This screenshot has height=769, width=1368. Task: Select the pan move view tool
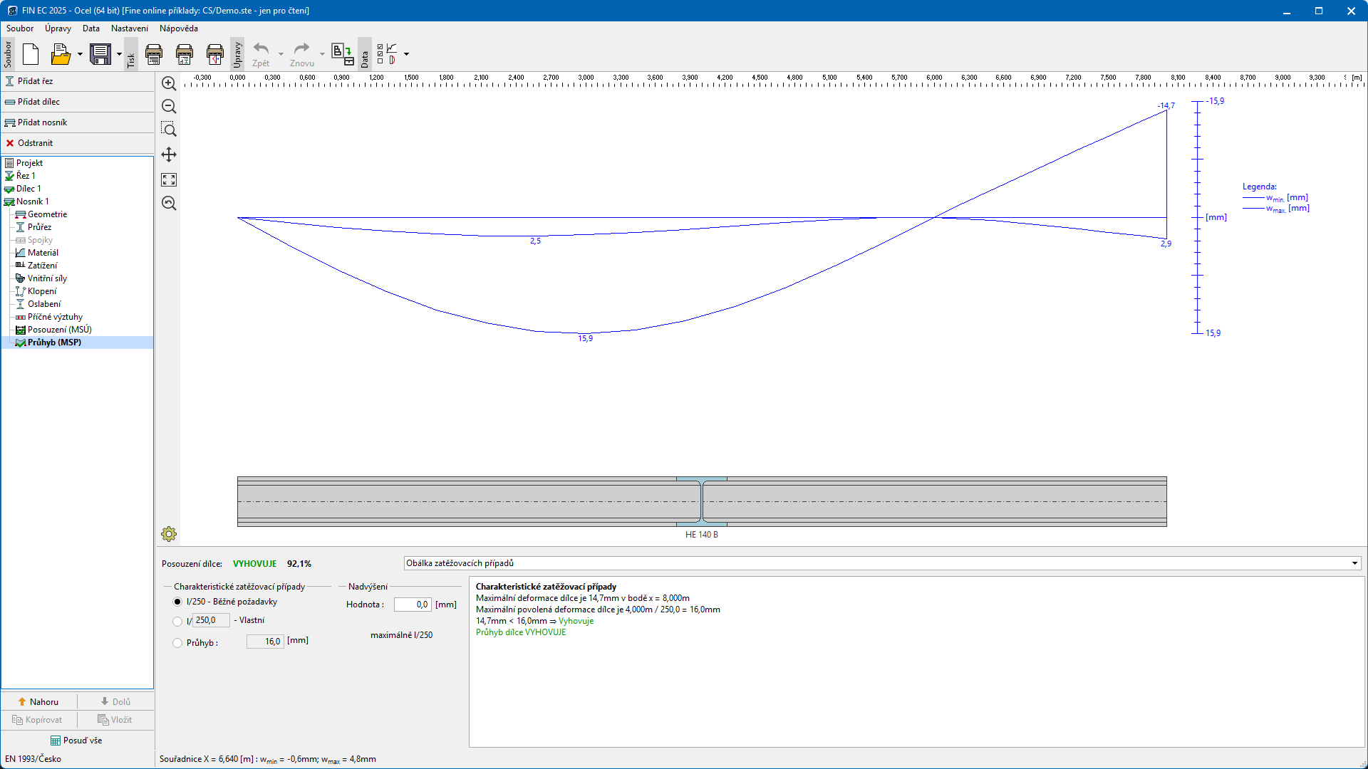169,155
